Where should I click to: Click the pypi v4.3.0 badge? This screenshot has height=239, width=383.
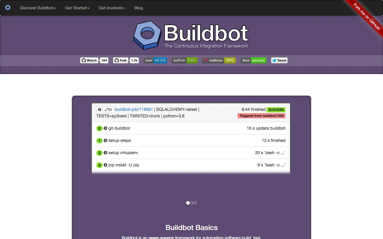(155, 60)
